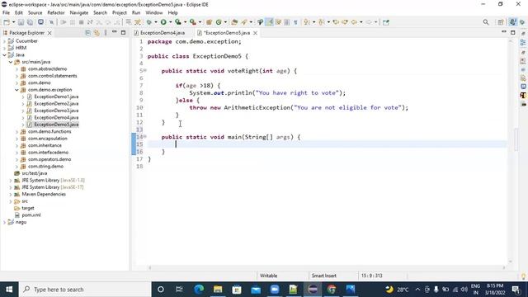Select ExceptionDemo1.java in Package Explorer
Screen dimensions: 528x297
(x=56, y=97)
